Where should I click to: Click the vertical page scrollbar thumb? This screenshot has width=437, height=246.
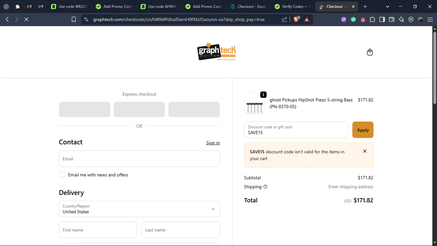tap(435, 68)
